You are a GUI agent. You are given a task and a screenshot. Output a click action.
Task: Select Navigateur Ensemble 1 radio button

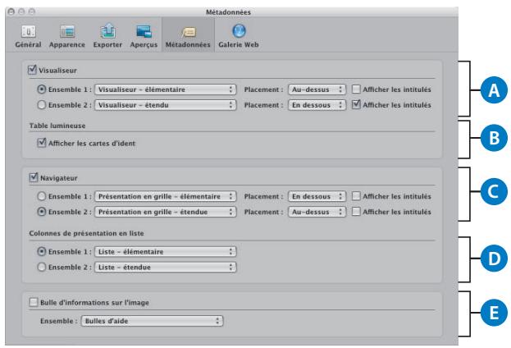pos(41,196)
